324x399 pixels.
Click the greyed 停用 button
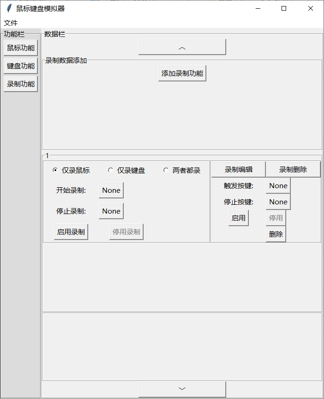pos(276,218)
